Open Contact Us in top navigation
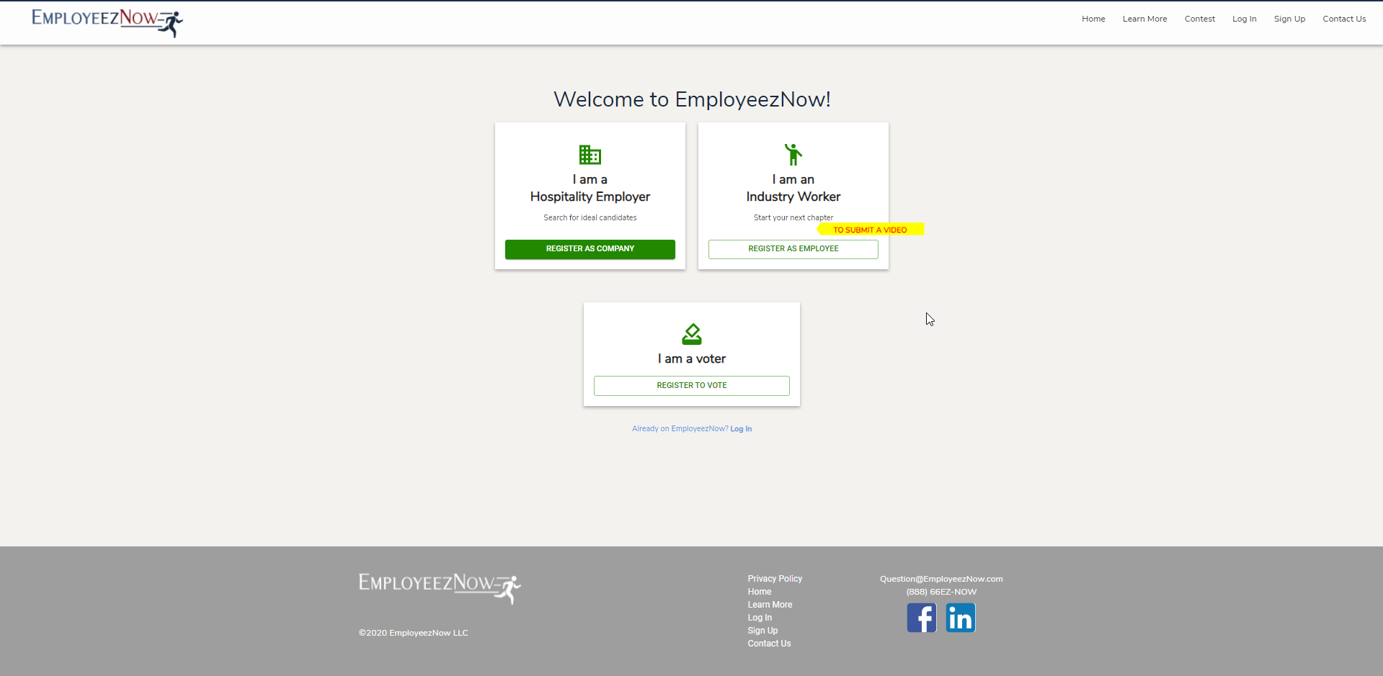1383x676 pixels. pos(1343,19)
